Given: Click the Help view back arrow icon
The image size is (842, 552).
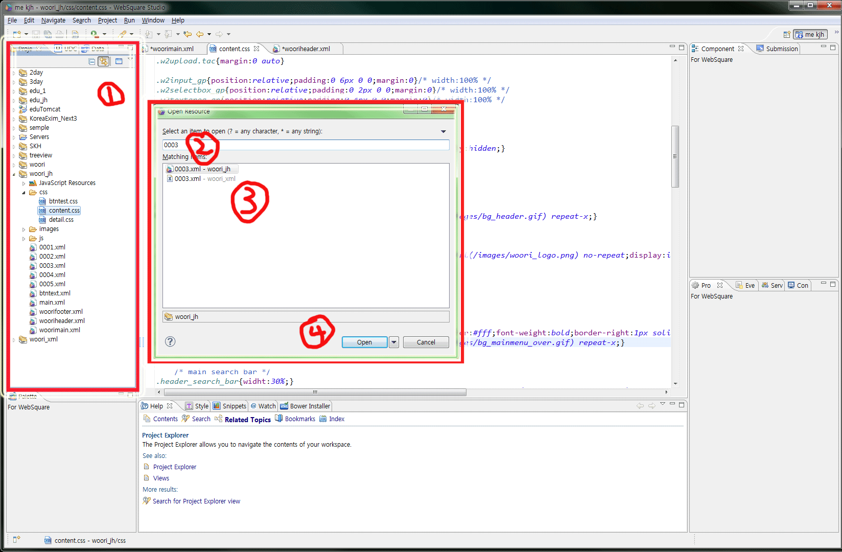Looking at the screenshot, I should coord(640,405).
